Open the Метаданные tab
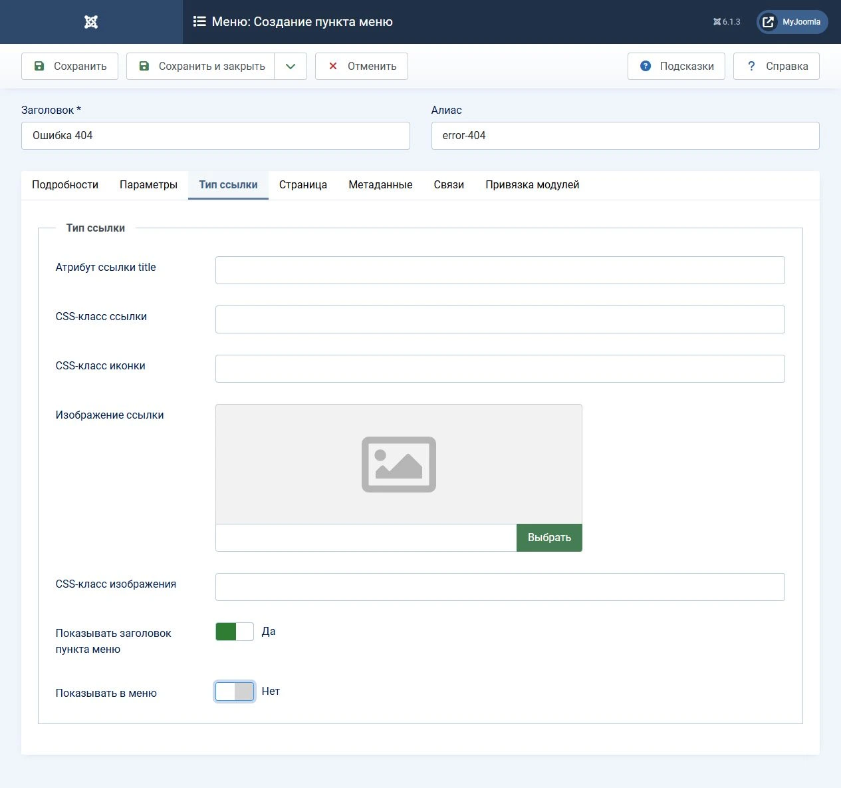 tap(380, 185)
